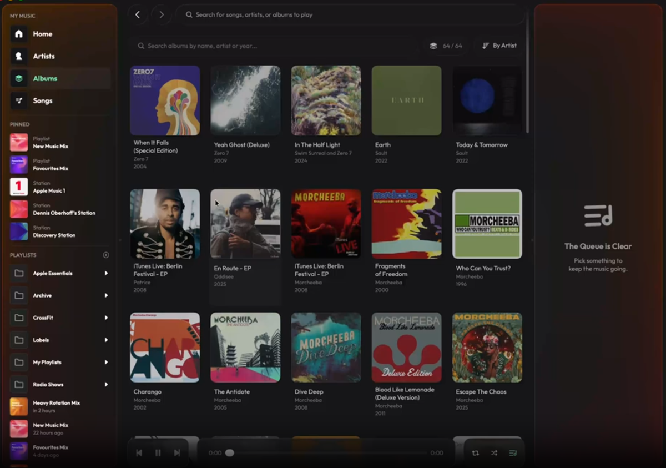The image size is (666, 468).
Task: Open Favourites Mix from 4 days ago
Action: click(60, 451)
